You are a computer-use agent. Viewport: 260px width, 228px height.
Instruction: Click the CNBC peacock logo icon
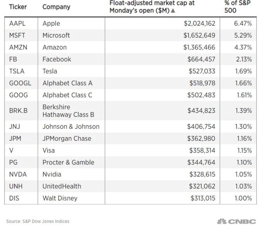[x=221, y=221]
